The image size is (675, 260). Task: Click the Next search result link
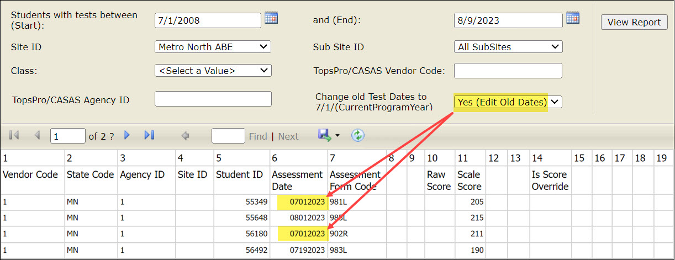pyautogui.click(x=288, y=136)
